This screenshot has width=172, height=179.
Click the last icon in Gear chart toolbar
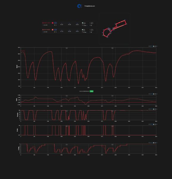(x=157, y=142)
